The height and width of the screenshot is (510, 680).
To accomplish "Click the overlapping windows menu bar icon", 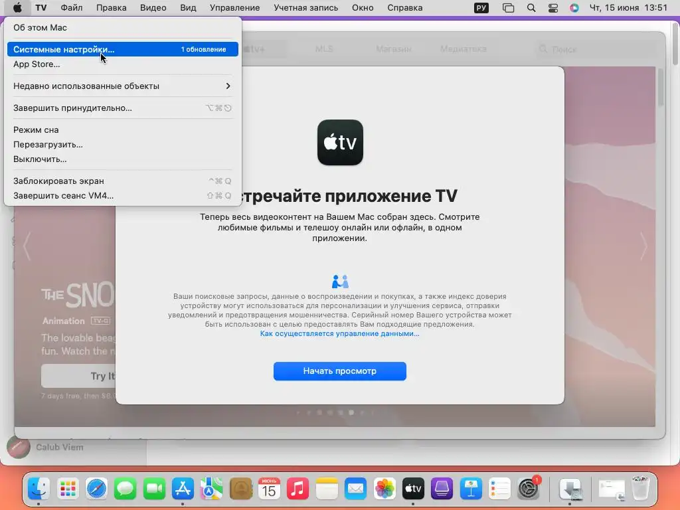I will point(508,8).
